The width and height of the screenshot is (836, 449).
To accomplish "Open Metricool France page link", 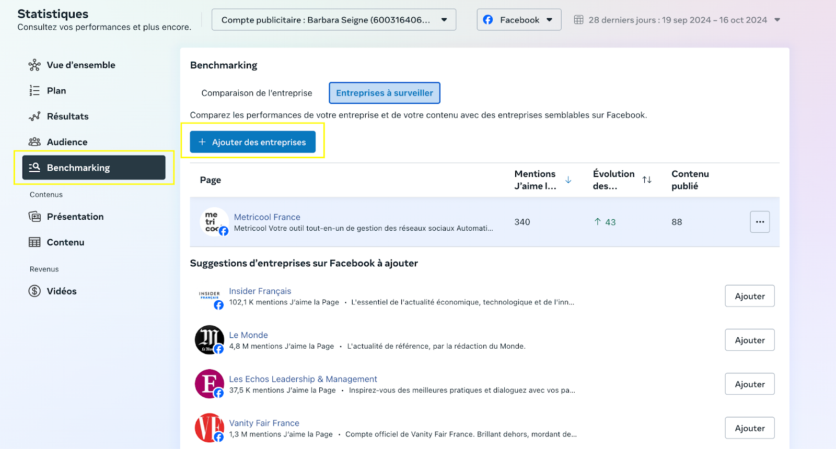I will [x=267, y=217].
